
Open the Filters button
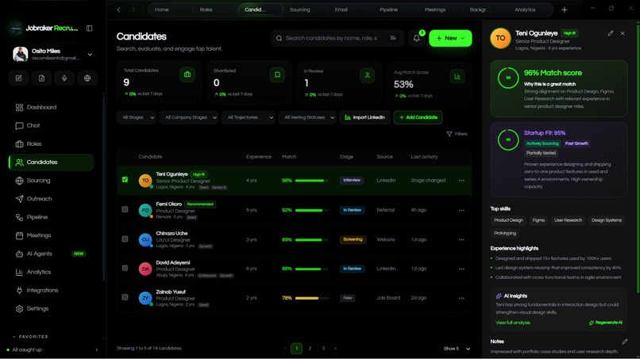457,134
